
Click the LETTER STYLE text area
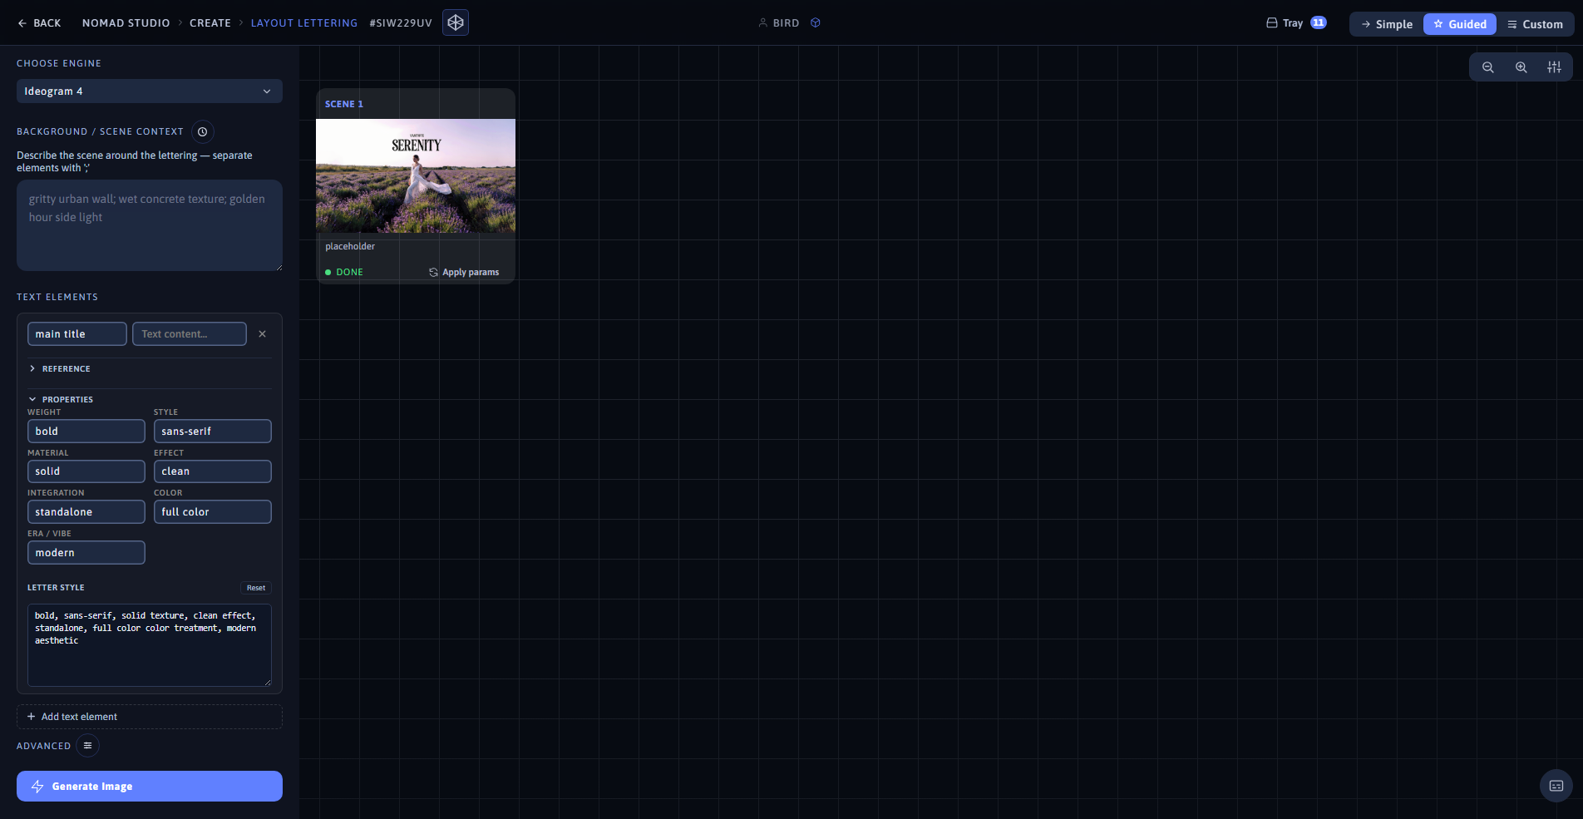[150, 645]
